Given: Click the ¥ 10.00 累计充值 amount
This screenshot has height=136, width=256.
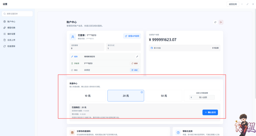Looking at the screenshot, I should click(215, 48).
